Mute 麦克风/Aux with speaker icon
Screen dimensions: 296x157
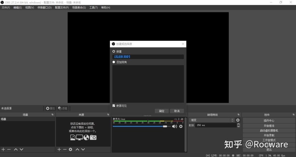tap(174, 126)
